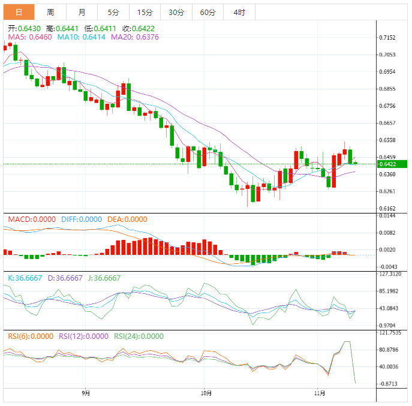The image size is (412, 406).
Task: Click the 11月 date axis marker
Action: coord(320,393)
